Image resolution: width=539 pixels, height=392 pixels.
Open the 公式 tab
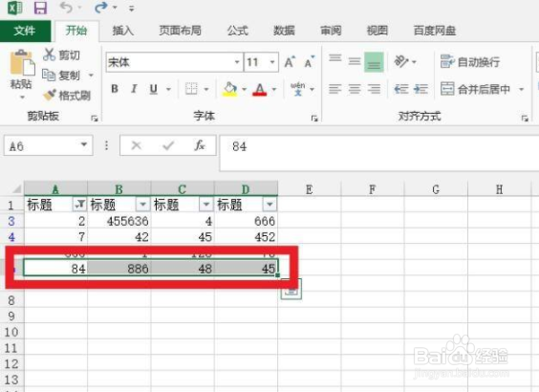(x=238, y=31)
